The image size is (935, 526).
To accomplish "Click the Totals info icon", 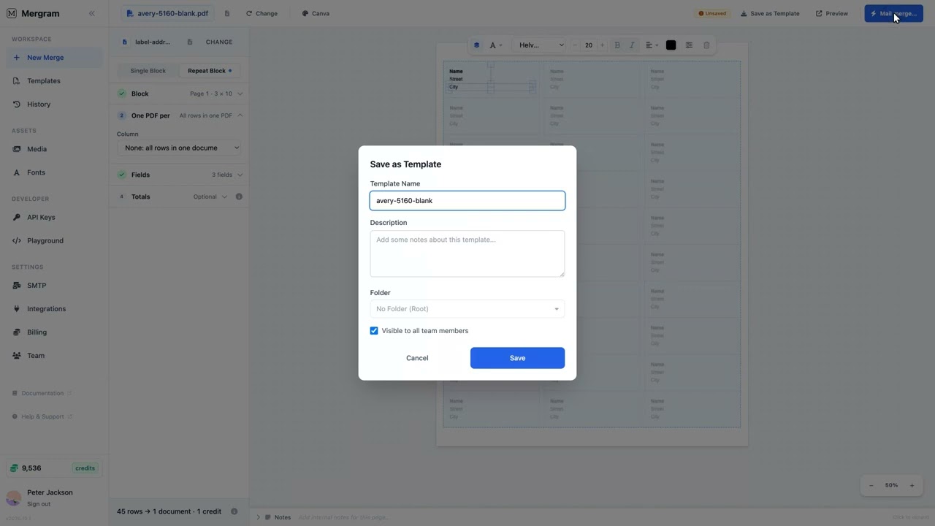I will tap(239, 197).
